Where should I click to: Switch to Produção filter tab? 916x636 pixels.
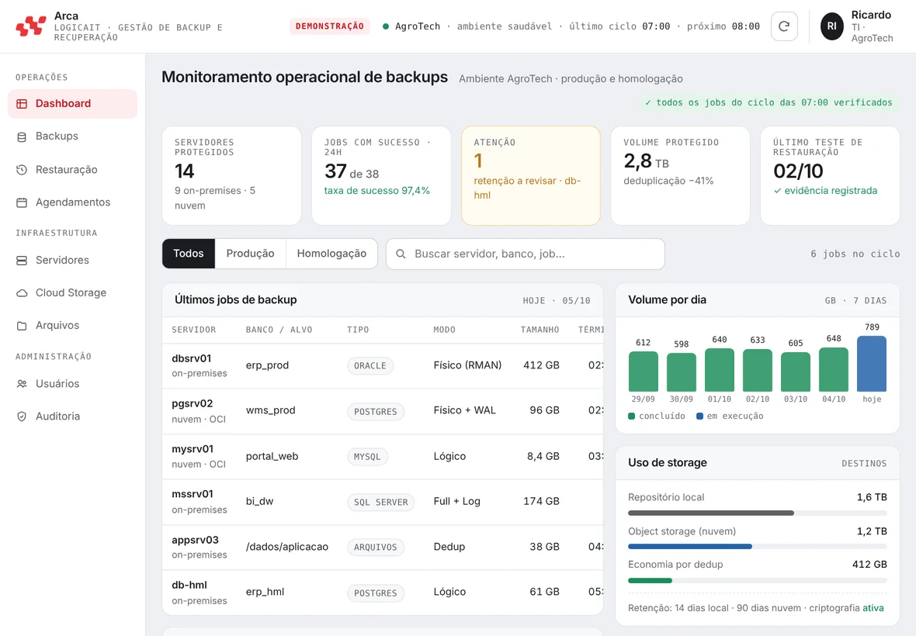click(250, 254)
